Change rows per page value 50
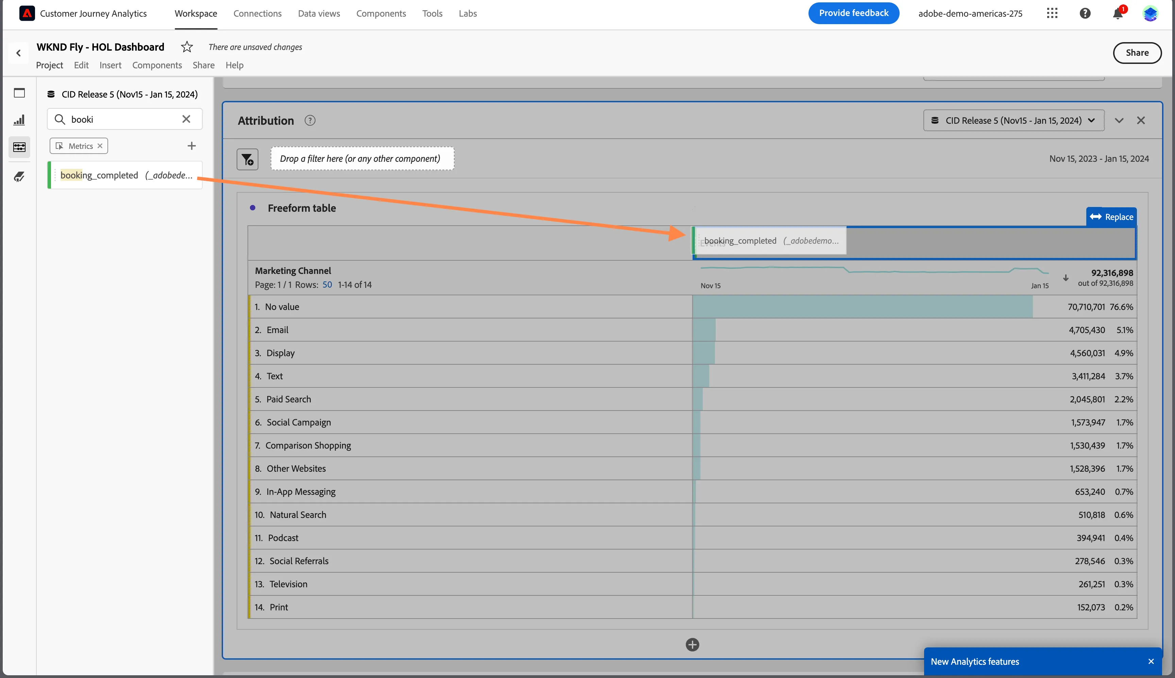Image resolution: width=1175 pixels, height=678 pixels. (327, 284)
